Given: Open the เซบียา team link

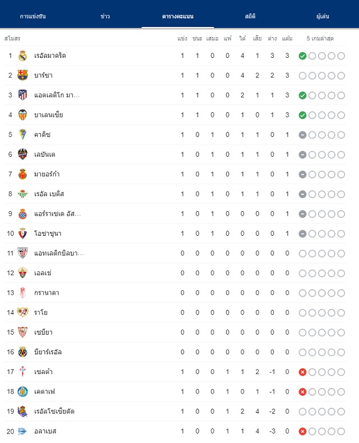Looking at the screenshot, I should [x=43, y=332].
